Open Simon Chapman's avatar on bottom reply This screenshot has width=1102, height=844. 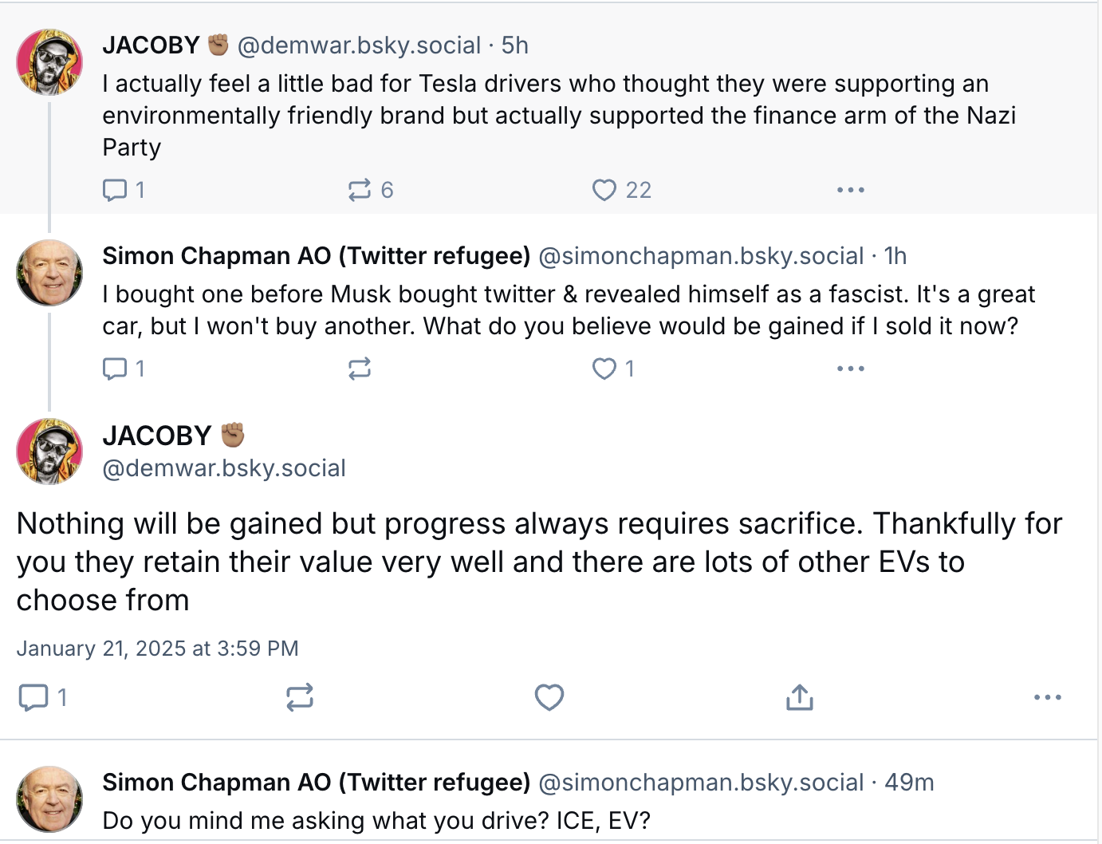point(49,799)
